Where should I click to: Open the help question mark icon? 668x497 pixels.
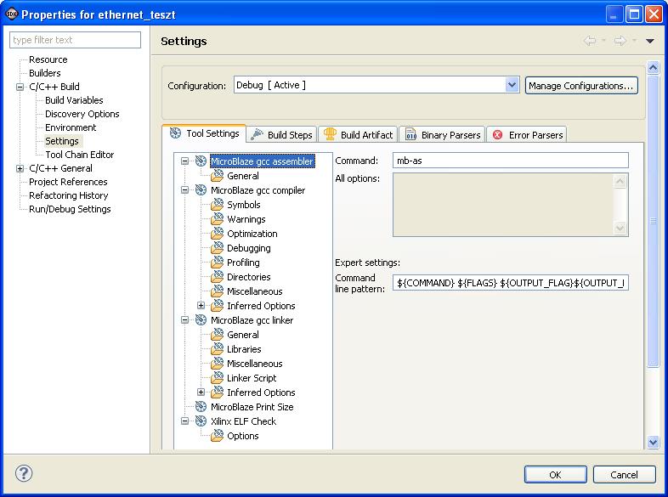(x=24, y=473)
